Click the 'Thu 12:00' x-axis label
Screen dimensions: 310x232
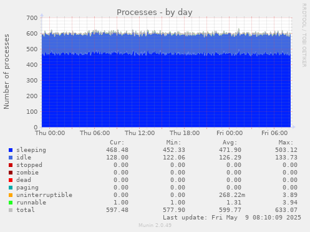tap(140, 133)
